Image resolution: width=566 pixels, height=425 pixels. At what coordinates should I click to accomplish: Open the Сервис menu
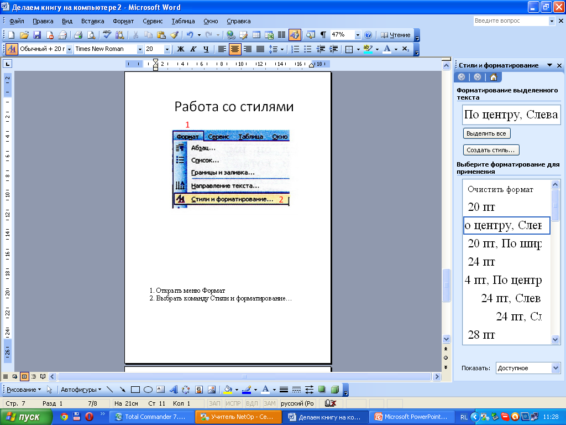[x=153, y=21]
